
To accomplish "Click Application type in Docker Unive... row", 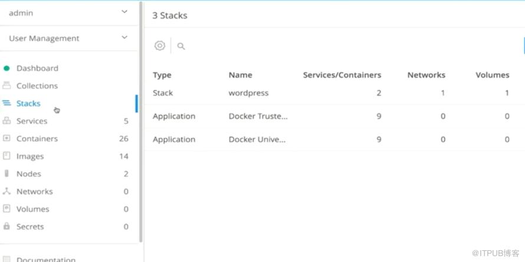I will 174,140.
